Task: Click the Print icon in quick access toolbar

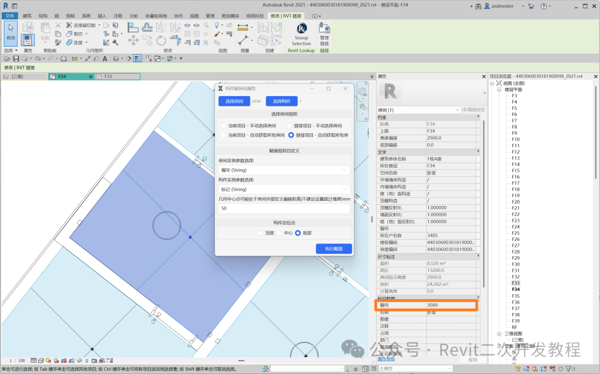Action: [x=63, y=58]
